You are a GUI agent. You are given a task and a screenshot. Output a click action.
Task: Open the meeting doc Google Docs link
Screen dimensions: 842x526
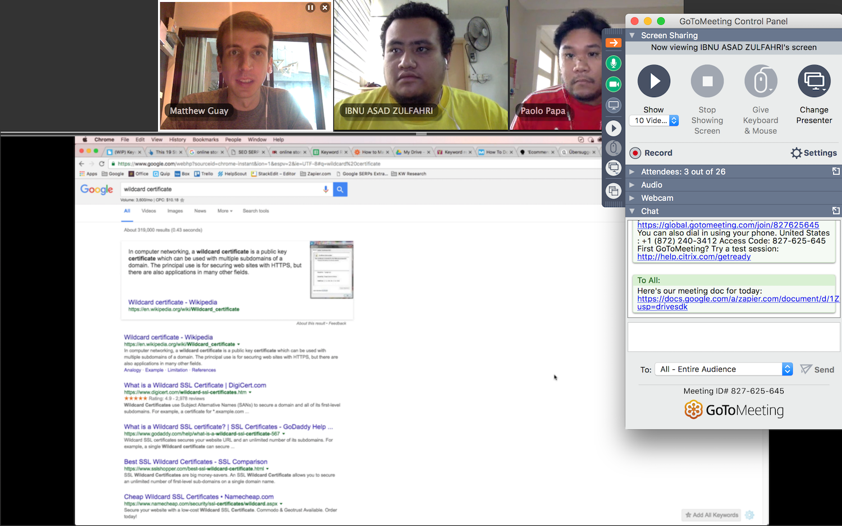[738, 303]
